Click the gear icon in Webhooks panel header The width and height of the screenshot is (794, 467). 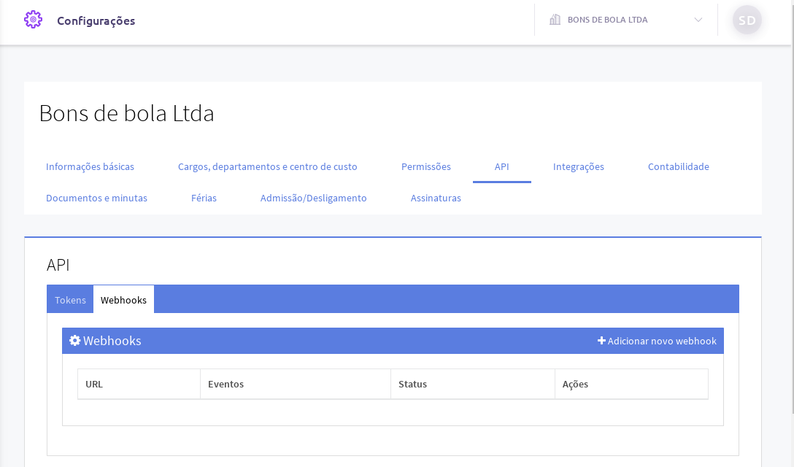point(75,340)
